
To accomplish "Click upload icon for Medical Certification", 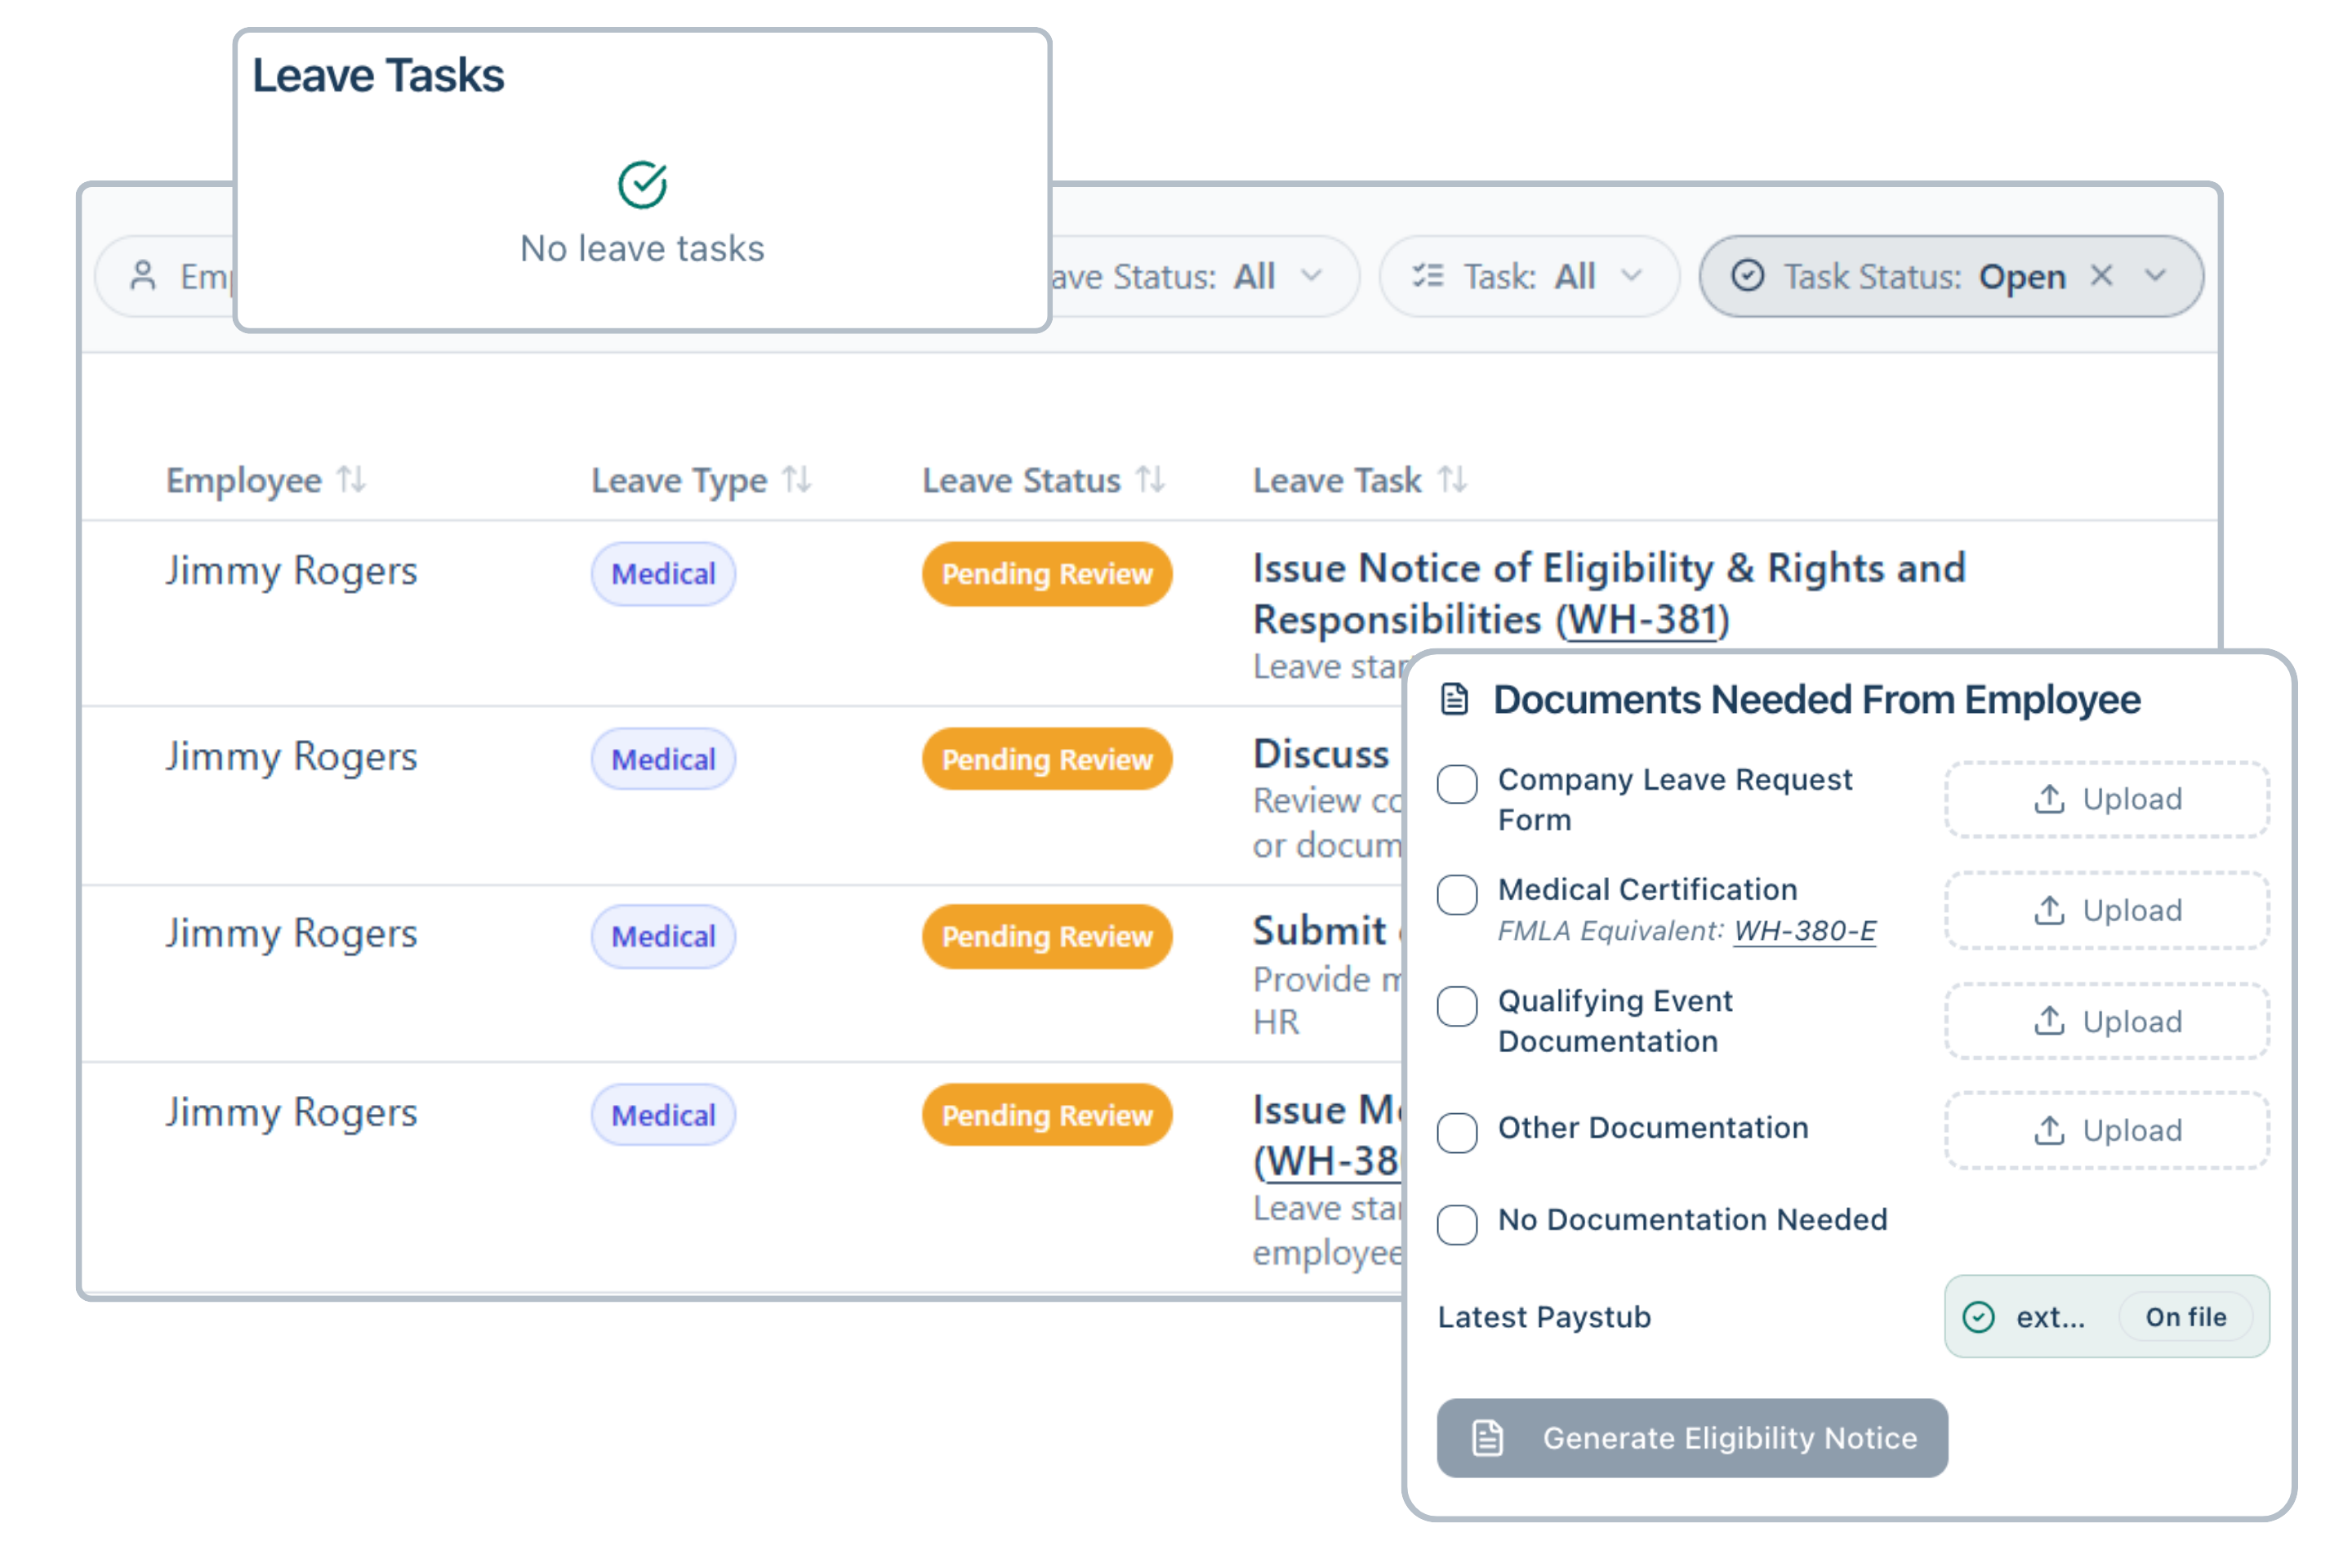I will [2049, 910].
